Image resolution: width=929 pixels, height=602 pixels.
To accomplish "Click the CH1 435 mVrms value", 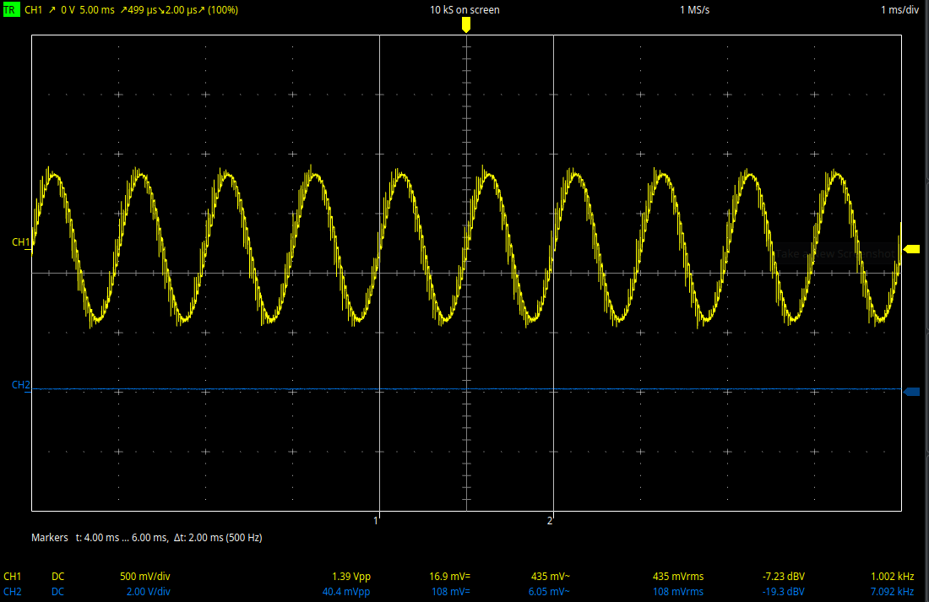I will [678, 577].
